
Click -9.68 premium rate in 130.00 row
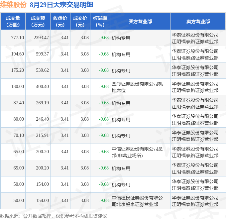pyautogui.click(x=104, y=87)
